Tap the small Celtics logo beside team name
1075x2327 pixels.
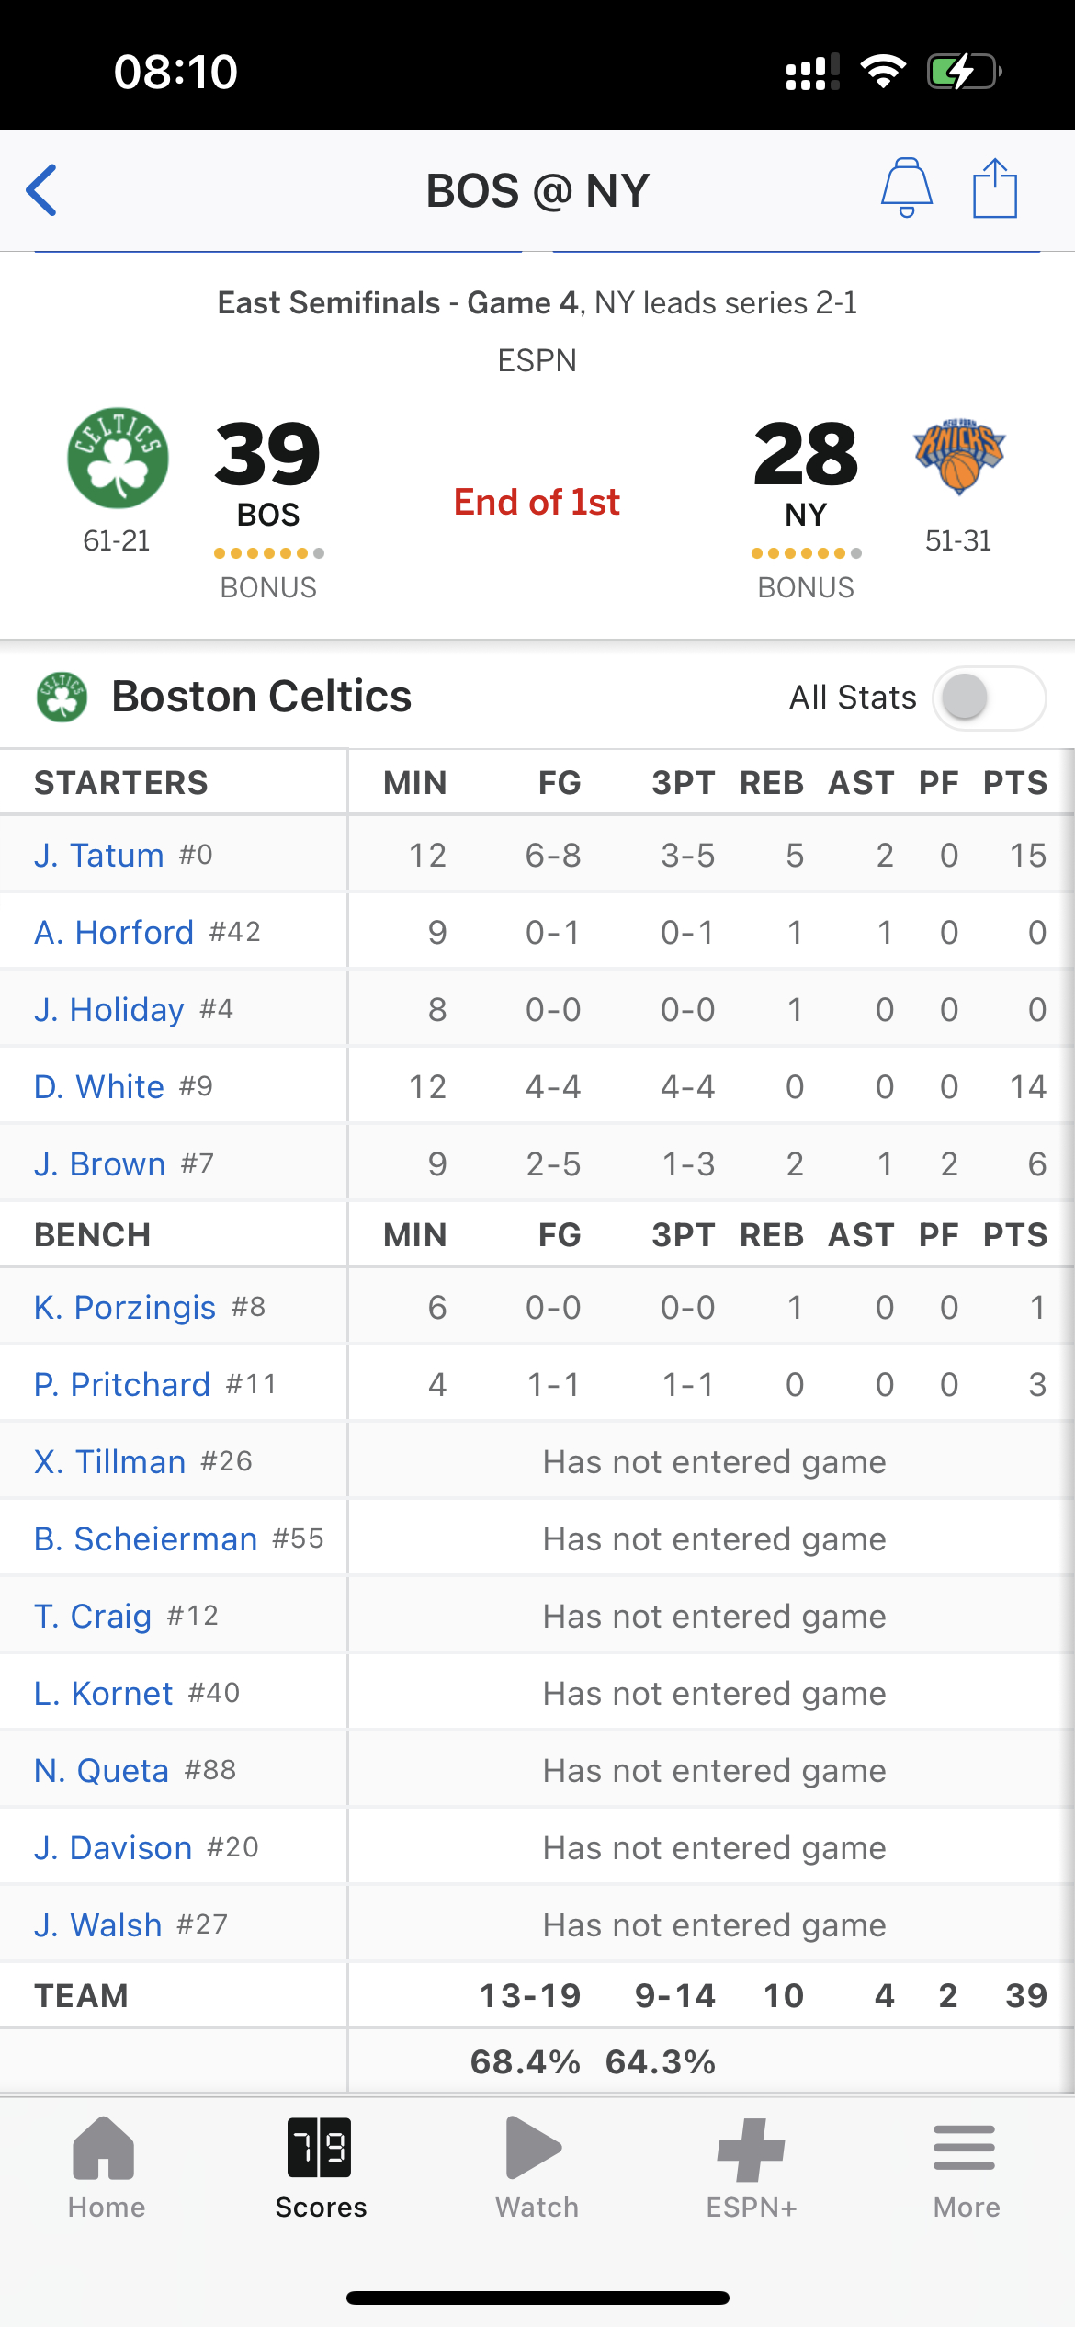coord(62,697)
